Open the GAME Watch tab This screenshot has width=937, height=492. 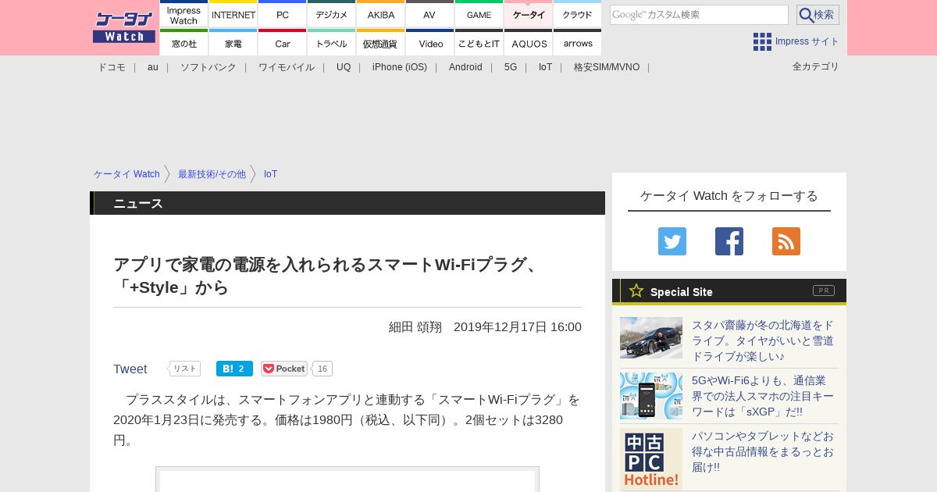click(479, 15)
